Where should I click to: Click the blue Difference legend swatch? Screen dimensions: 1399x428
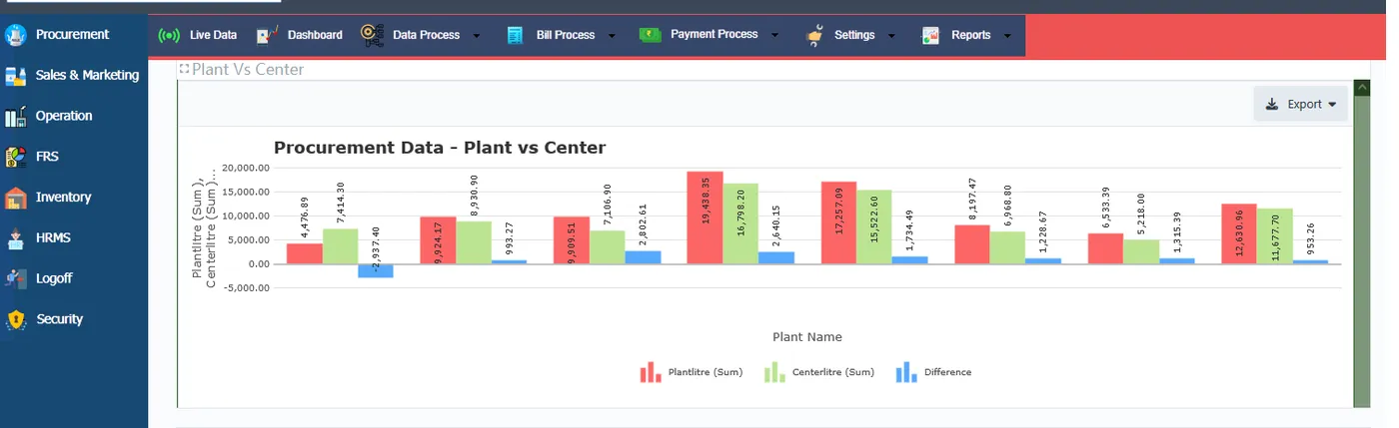tap(906, 372)
